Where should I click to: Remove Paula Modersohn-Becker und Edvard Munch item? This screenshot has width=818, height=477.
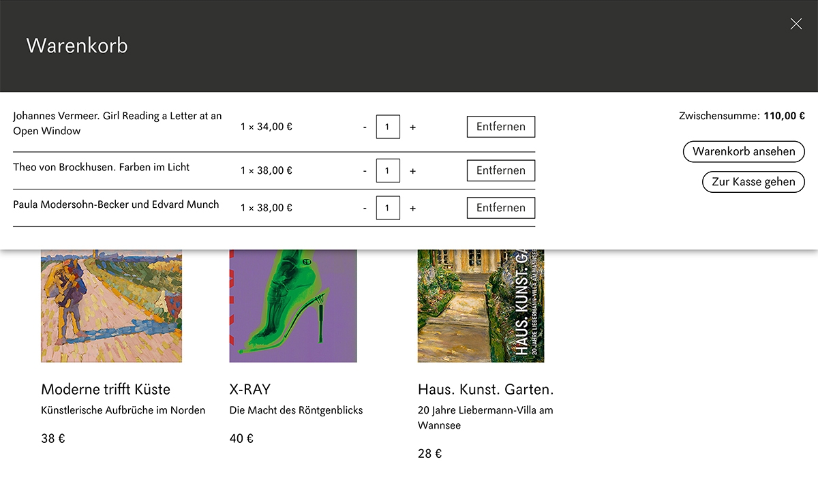[500, 208]
